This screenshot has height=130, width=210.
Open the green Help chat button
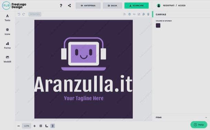(199, 125)
